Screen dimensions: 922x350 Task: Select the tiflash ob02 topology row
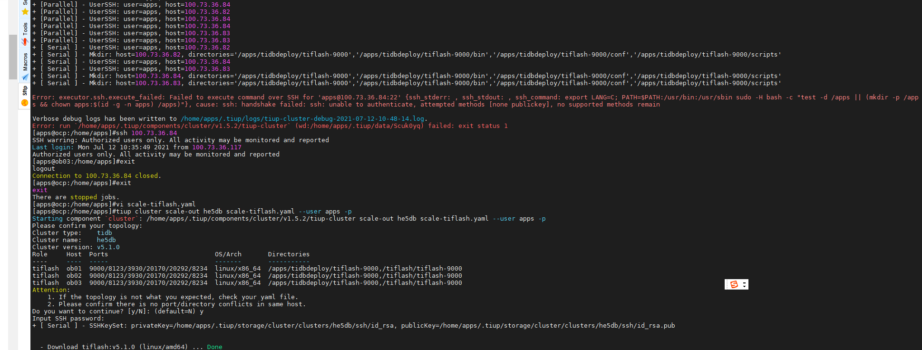[x=247, y=276]
